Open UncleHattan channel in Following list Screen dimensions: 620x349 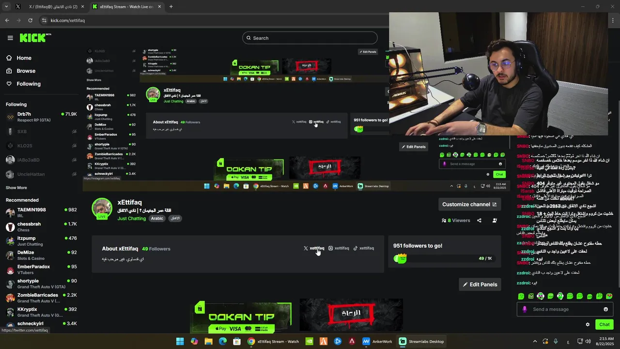41,174
